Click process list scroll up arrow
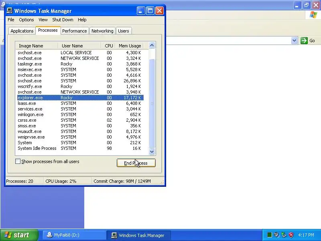 click(x=152, y=45)
